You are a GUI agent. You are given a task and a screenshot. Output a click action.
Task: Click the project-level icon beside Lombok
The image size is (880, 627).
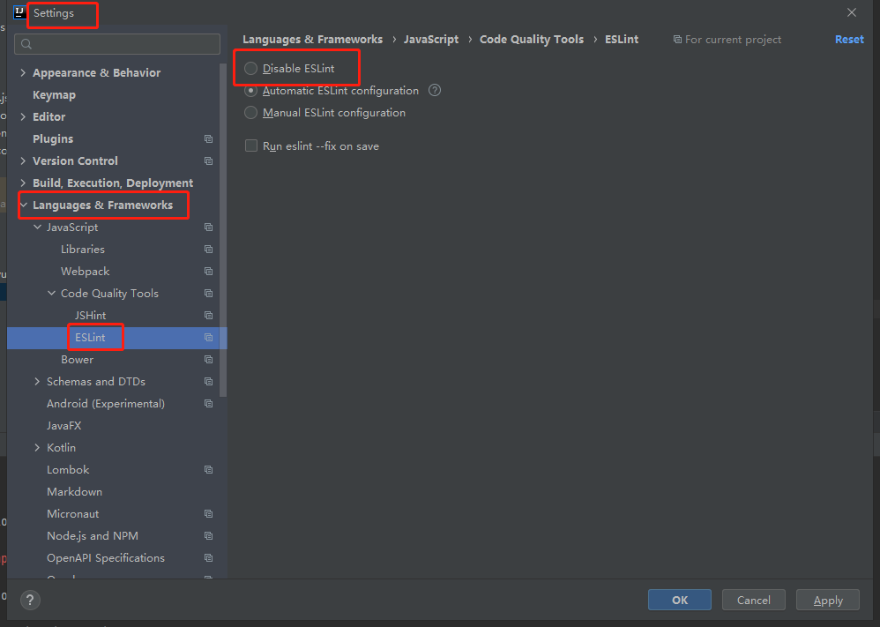(208, 470)
